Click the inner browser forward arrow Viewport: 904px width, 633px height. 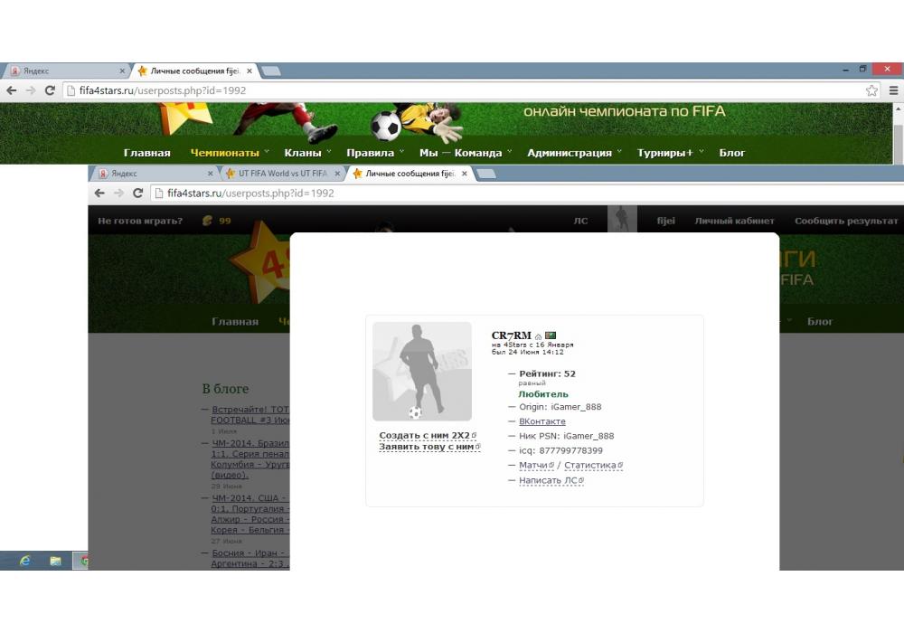118,194
